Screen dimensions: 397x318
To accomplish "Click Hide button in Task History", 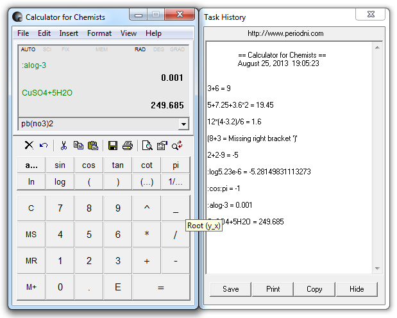I will (357, 289).
